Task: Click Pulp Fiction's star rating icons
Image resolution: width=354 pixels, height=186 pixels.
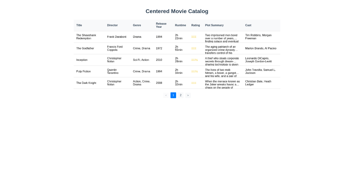Action: pos(195,71)
